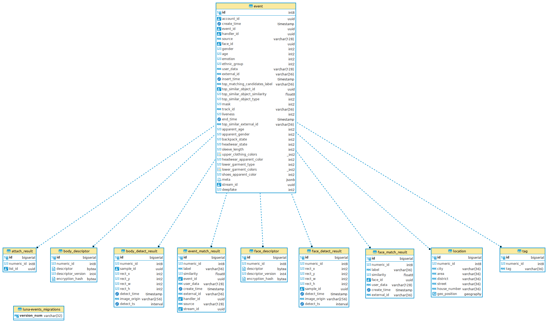Click the primary key icon of event id
Screen dimensions: 548x323
tap(219, 12)
